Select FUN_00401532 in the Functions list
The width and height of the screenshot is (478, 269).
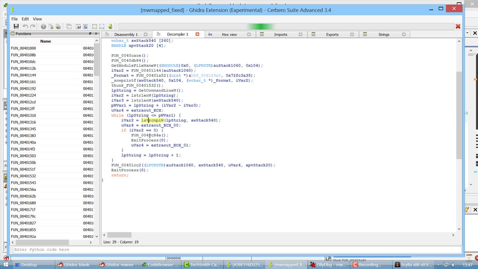(x=24, y=176)
